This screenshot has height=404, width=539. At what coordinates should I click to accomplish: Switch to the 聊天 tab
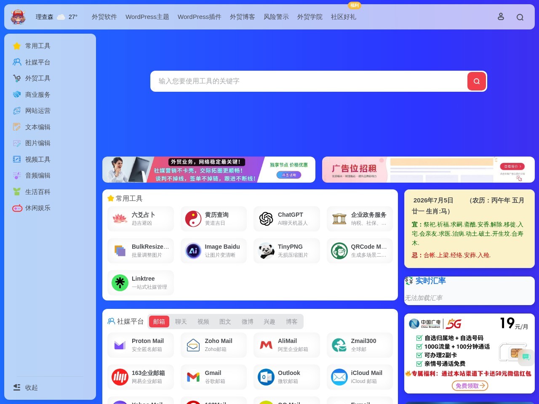point(181,322)
